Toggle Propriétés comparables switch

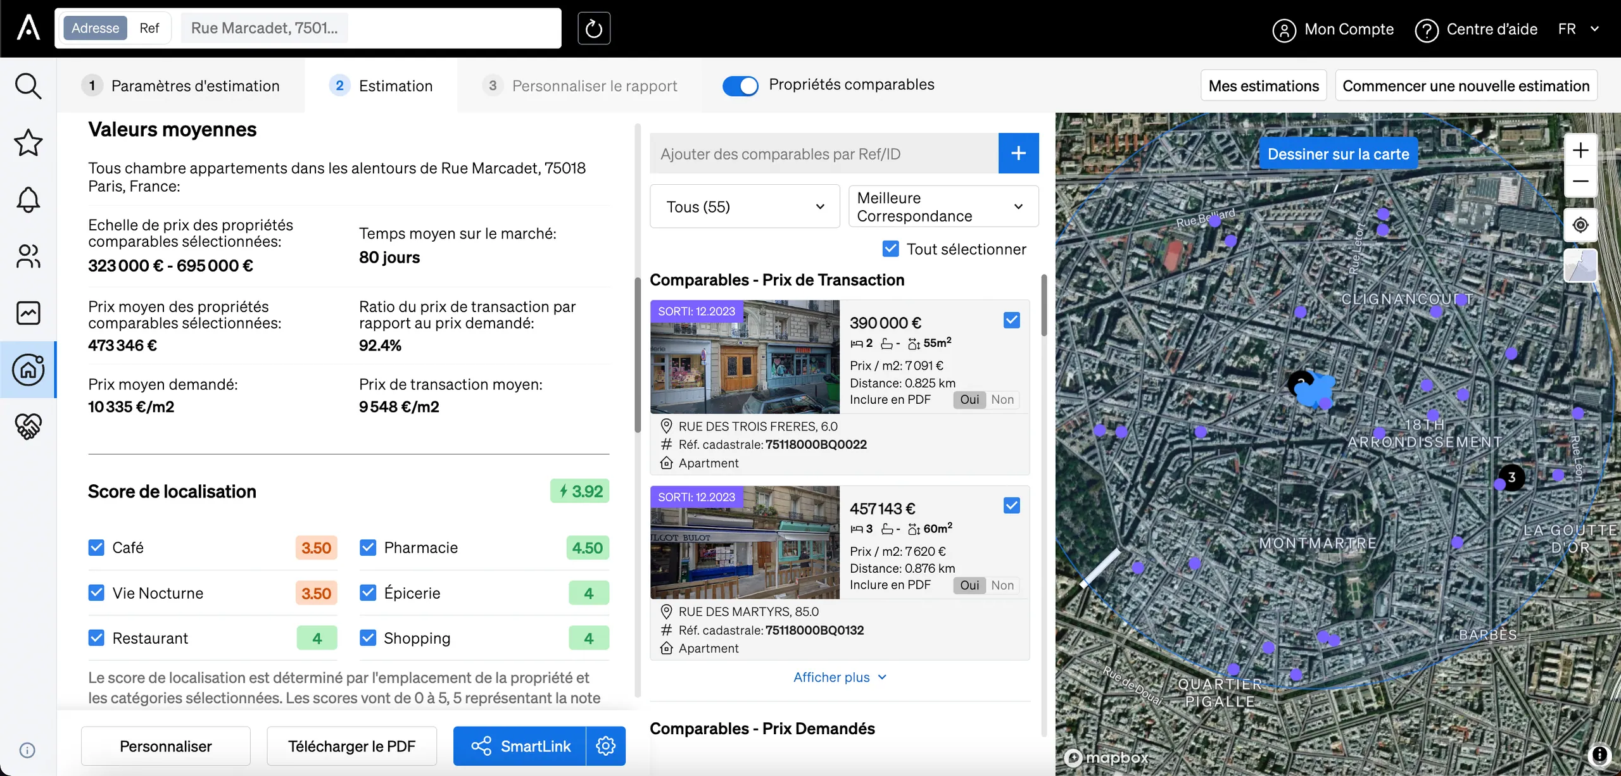point(740,85)
